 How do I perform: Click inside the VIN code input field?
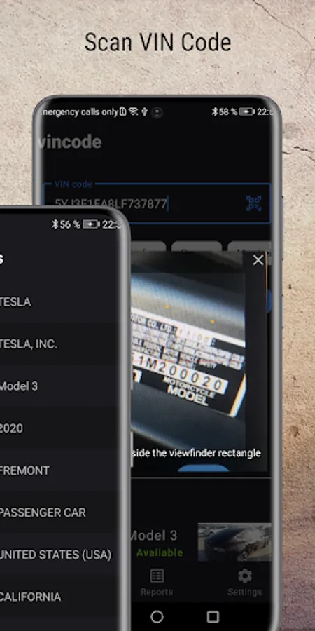(x=157, y=203)
